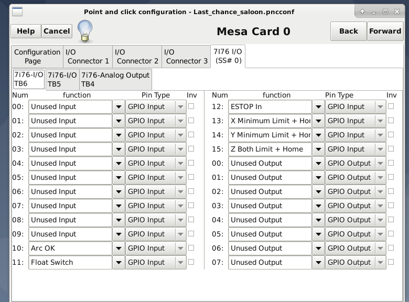Click the window menu icon in title bar
Screen dimensions: 409x302
(x=17, y=12)
